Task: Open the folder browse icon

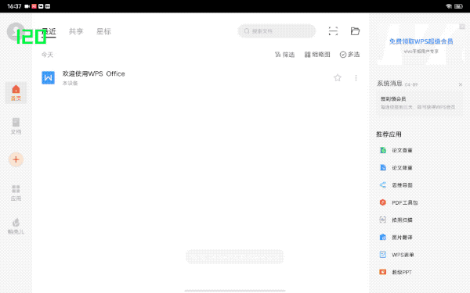Action: [x=355, y=31]
